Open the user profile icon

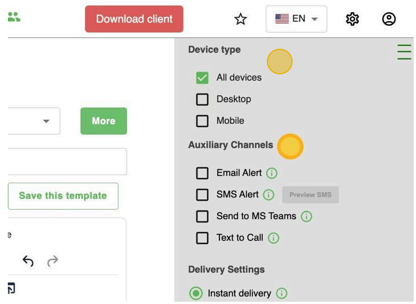389,19
